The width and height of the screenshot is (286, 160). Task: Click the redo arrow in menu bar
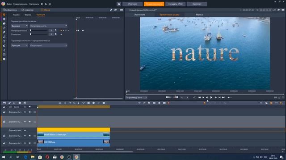(x=50, y=4)
